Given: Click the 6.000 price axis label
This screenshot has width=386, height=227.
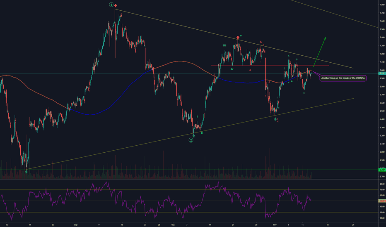Looking at the screenshot, I should pos(382,152).
